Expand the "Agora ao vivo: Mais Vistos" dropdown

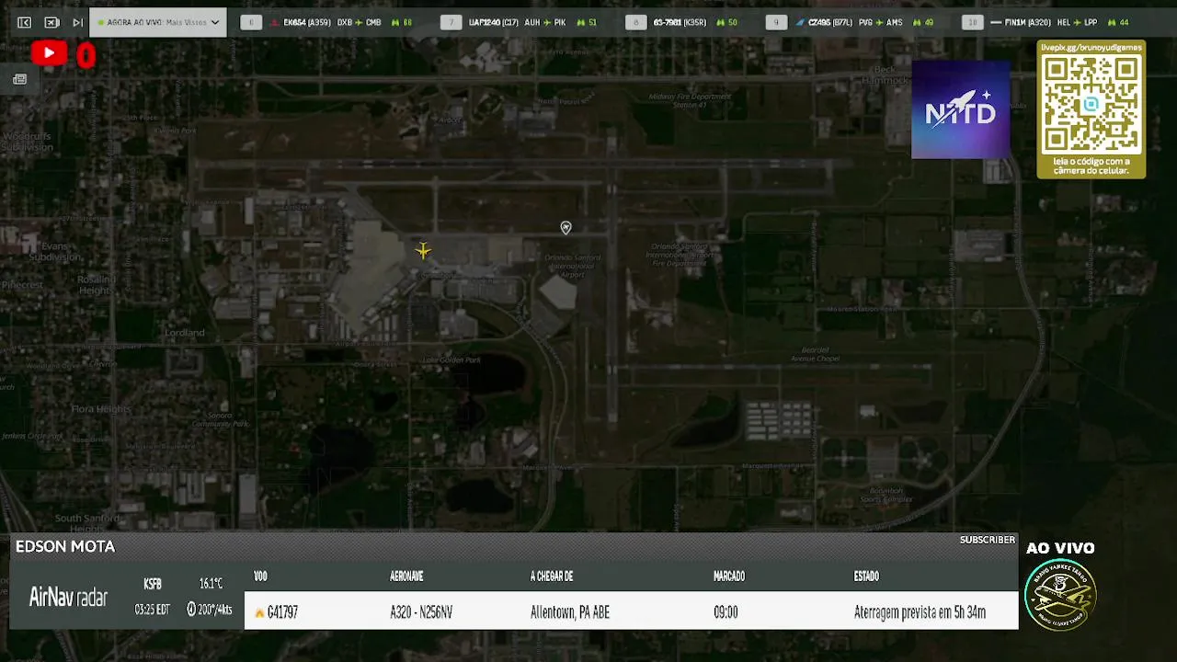coord(158,22)
